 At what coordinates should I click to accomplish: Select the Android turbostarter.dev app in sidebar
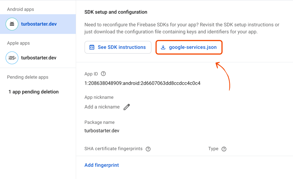(x=39, y=24)
